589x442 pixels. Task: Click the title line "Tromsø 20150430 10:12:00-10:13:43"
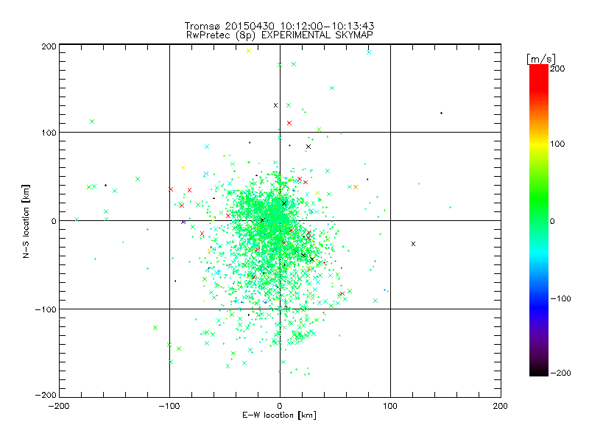coord(279,26)
